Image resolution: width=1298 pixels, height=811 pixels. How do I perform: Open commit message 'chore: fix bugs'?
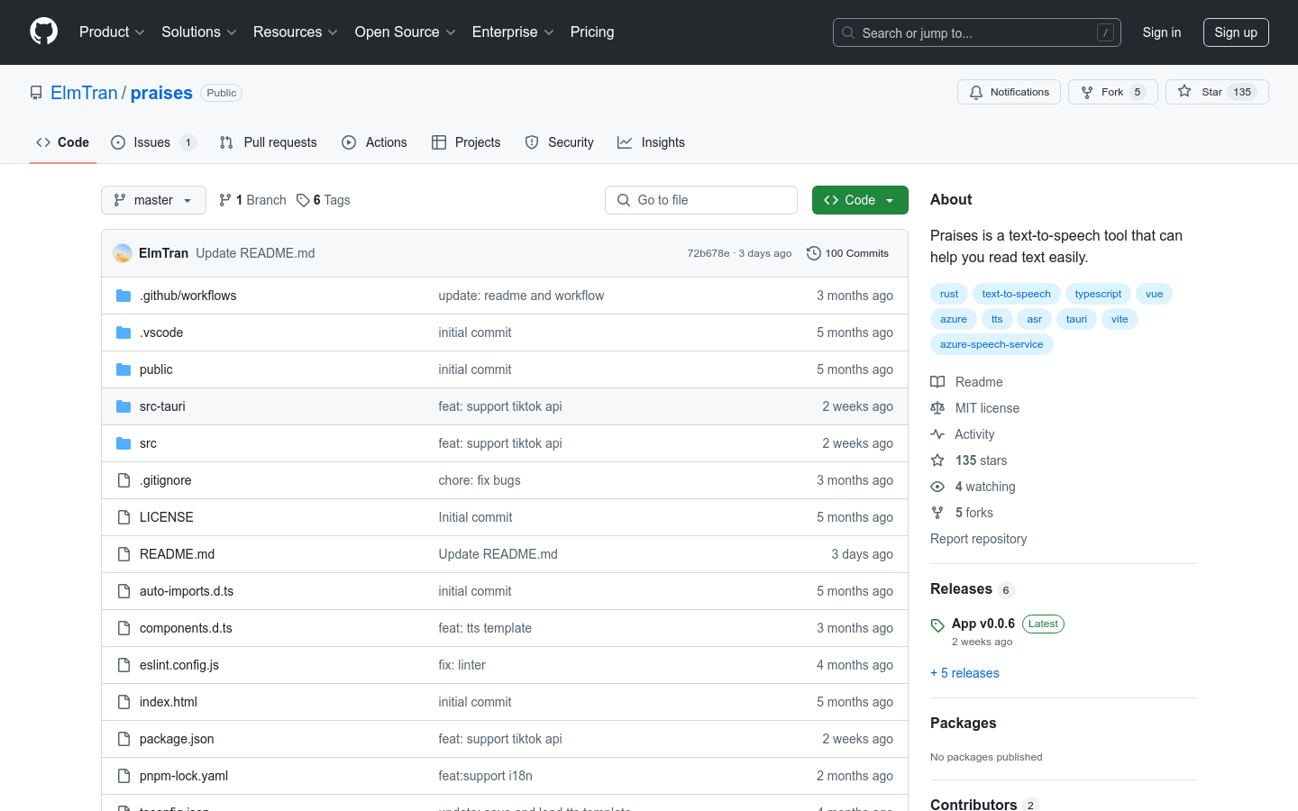(480, 480)
